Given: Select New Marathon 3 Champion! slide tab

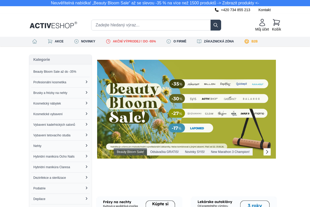Looking at the screenshot, I should 230,152.
